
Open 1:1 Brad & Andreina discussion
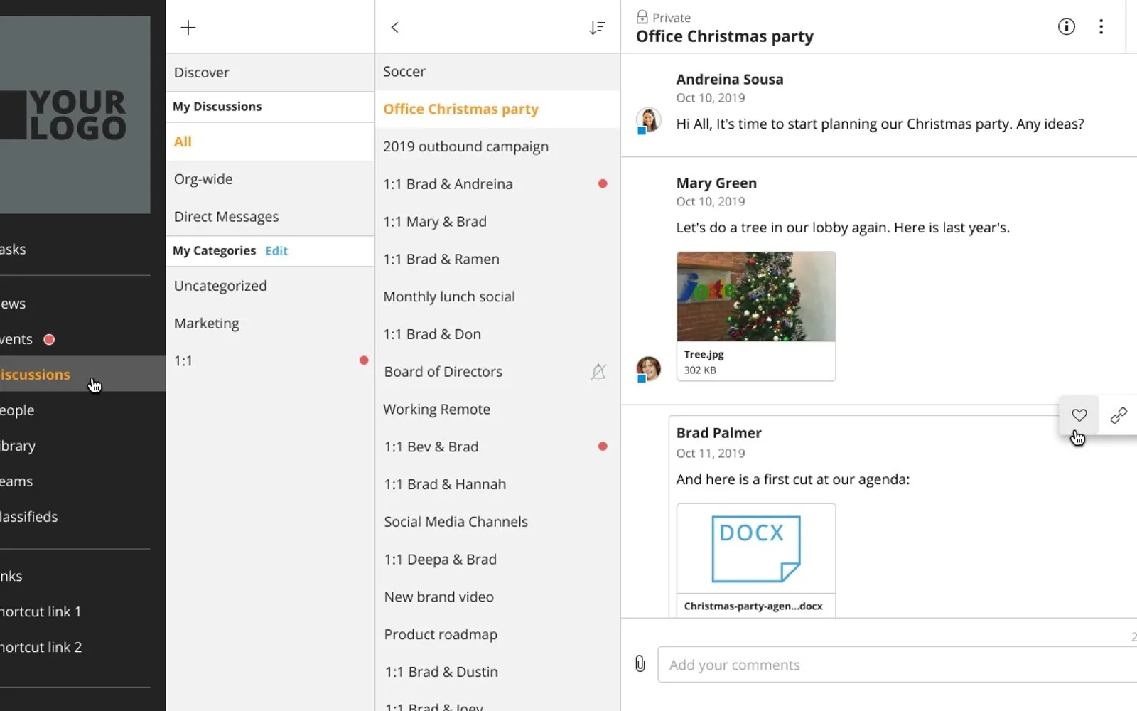pyautogui.click(x=497, y=184)
